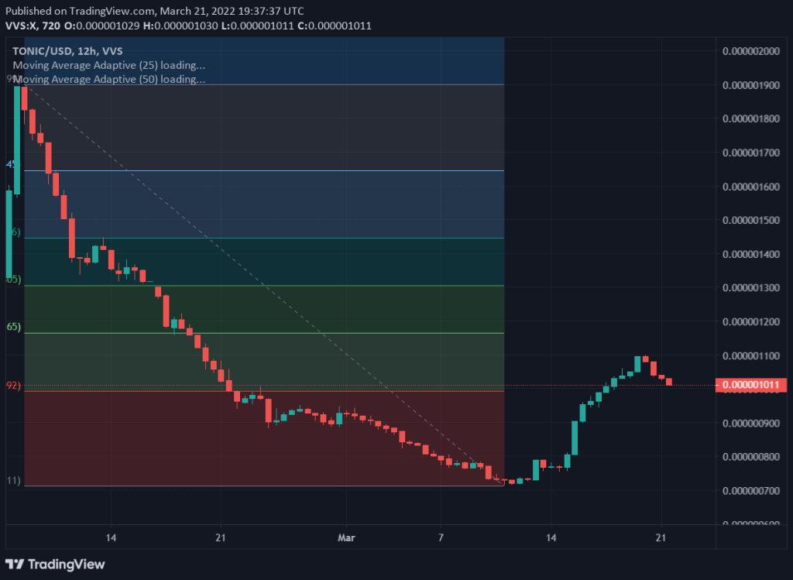Click the 0.000000900 price axis label
This screenshot has height=580, width=793.
click(751, 424)
